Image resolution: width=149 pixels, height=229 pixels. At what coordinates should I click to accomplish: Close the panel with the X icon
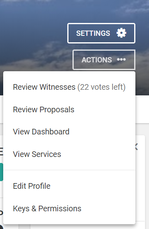[x=136, y=147]
